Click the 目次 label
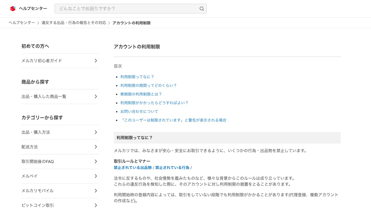This screenshot has width=371, height=208. (118, 66)
